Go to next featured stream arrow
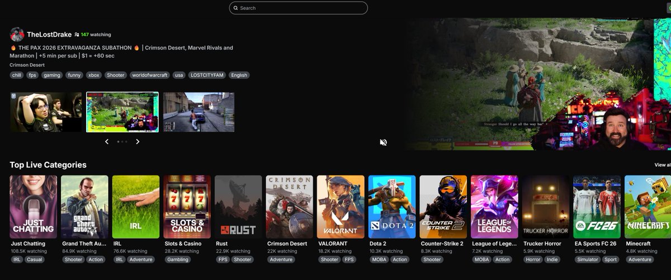671x280 pixels. (x=138, y=142)
